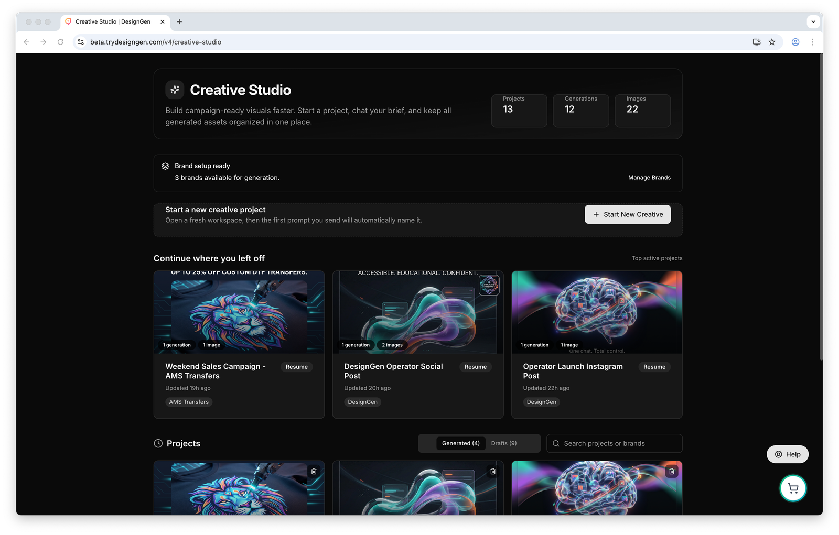Click the clock icon next to Projects heading
The image size is (839, 535).
tap(158, 443)
